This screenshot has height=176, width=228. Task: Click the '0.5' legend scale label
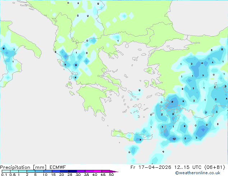point(13,175)
